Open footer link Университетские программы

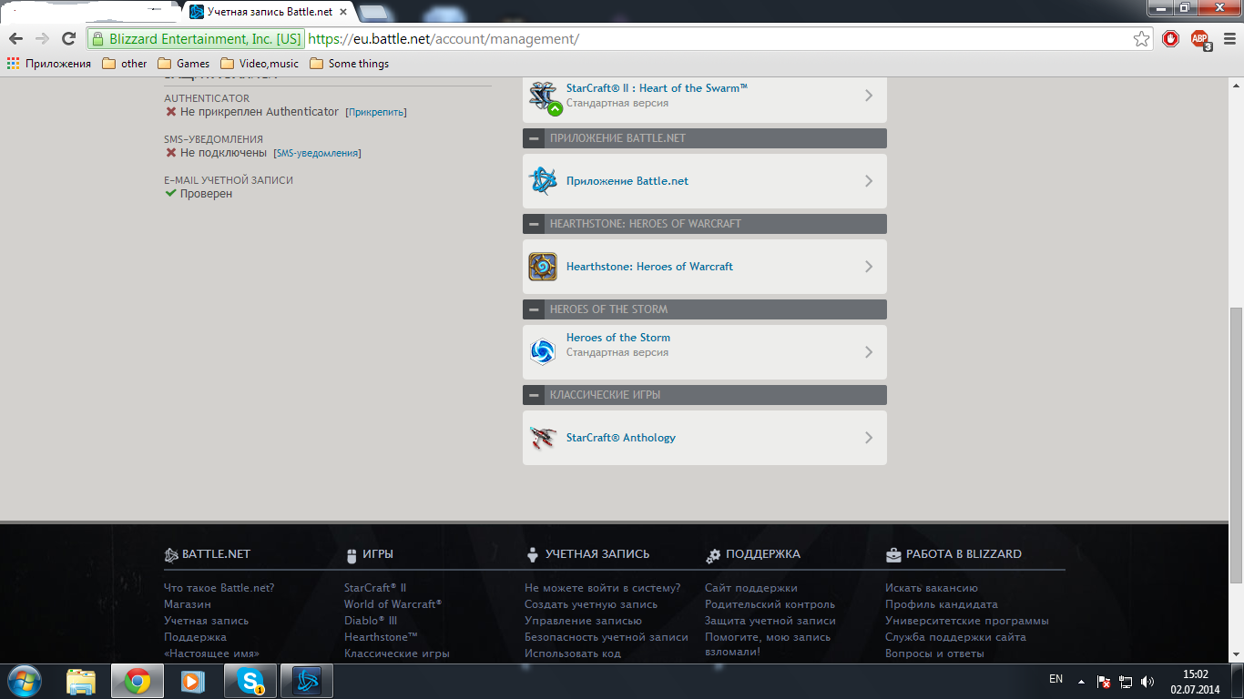967,621
